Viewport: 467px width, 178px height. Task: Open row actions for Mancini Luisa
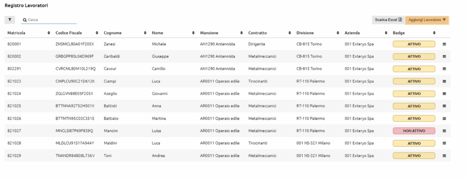444,131
